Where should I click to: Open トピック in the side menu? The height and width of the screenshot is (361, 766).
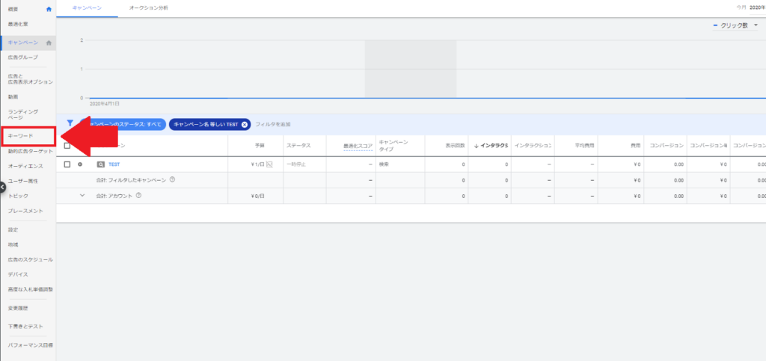(18, 196)
